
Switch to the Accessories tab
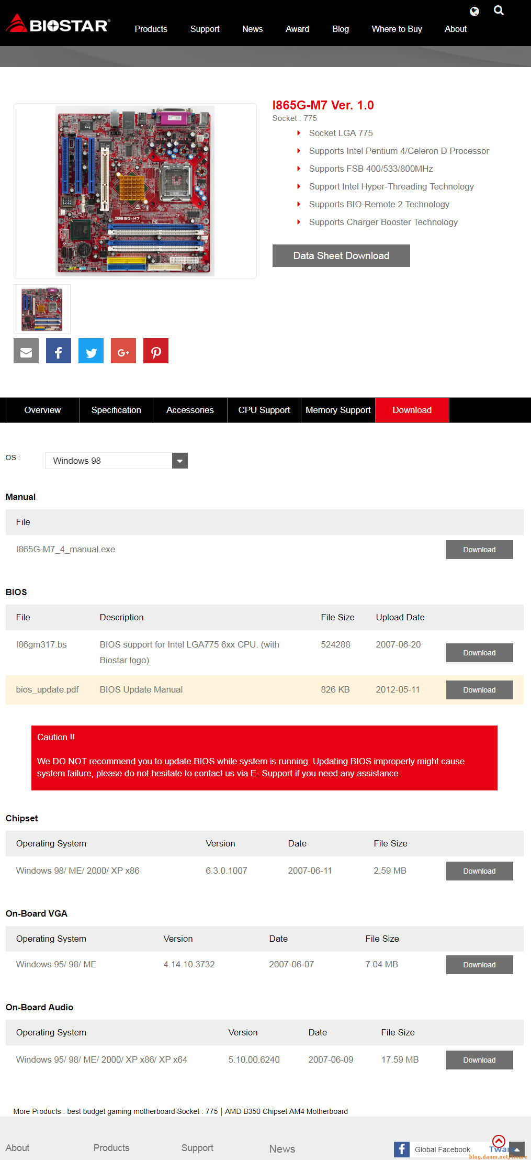(190, 410)
